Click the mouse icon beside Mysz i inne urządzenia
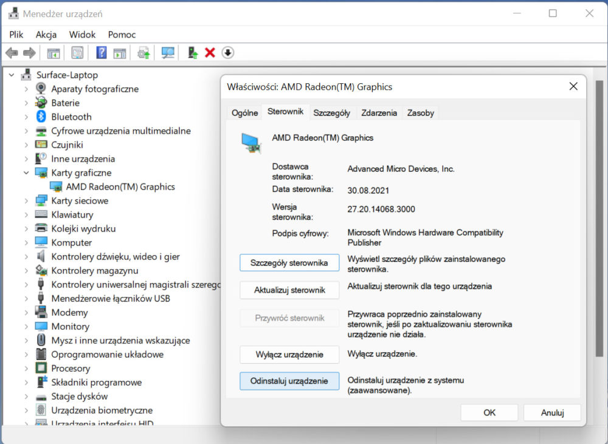This screenshot has height=444, width=608. 41,340
